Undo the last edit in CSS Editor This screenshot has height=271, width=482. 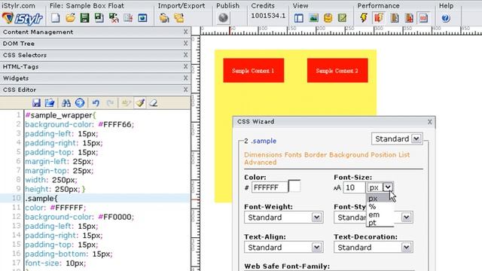coord(96,102)
